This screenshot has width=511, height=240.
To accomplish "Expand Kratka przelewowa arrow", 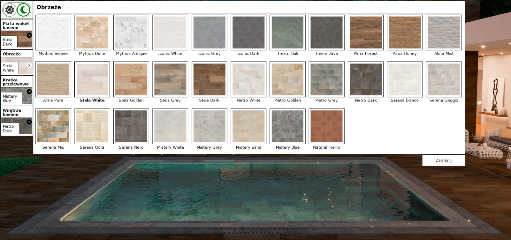I will click(x=29, y=92).
